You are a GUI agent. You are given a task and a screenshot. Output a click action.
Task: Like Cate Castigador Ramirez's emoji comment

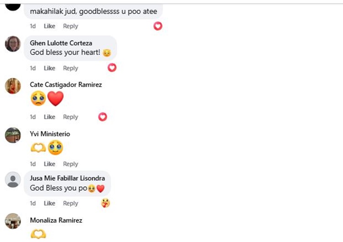click(x=49, y=117)
